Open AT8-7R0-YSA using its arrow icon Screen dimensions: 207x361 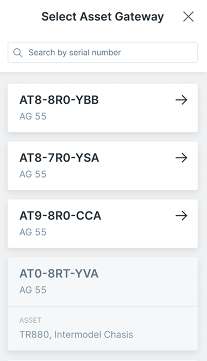tap(182, 158)
